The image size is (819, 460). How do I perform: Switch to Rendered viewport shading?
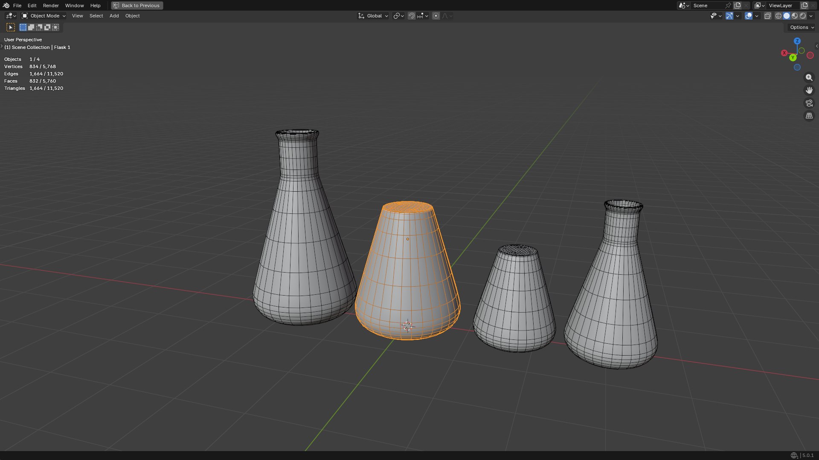coord(803,16)
